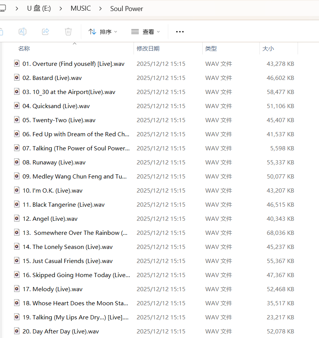The width and height of the screenshot is (319, 338).
Task: Click icon of 20. Day After Day
Action: [x=17, y=331]
